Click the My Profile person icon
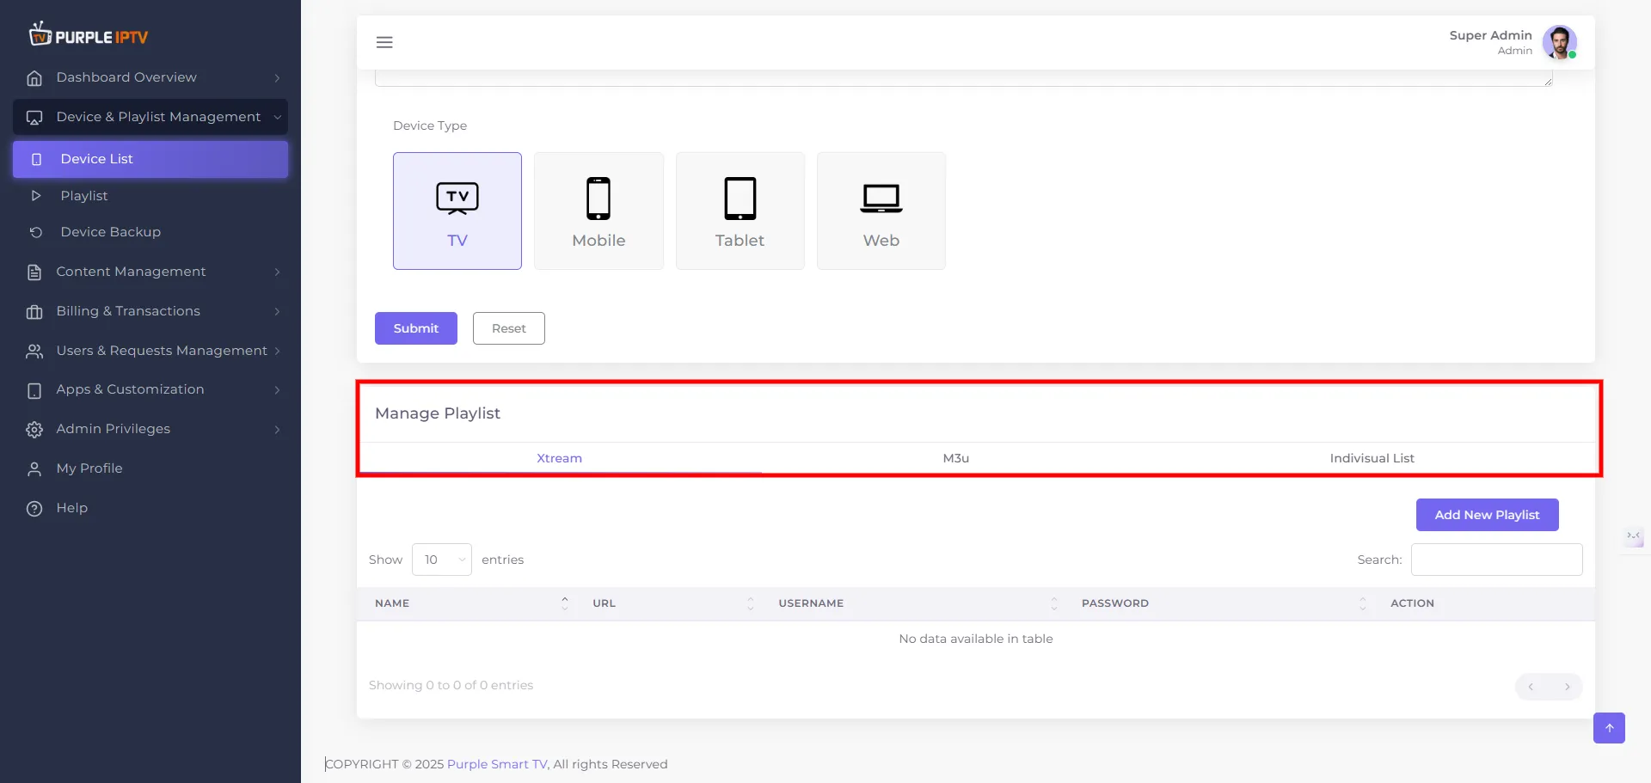The height and width of the screenshot is (783, 1651). click(x=34, y=469)
